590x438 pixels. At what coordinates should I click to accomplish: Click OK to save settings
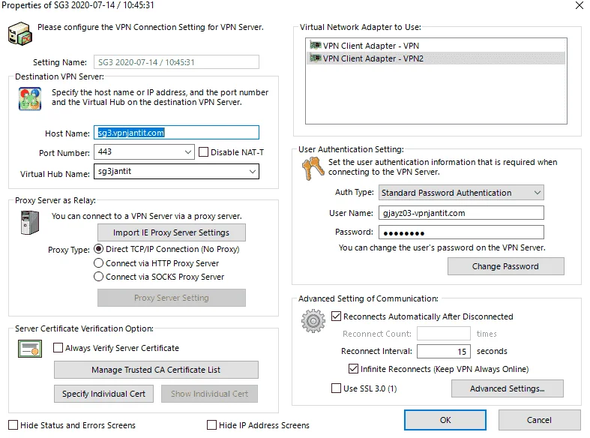point(445,420)
